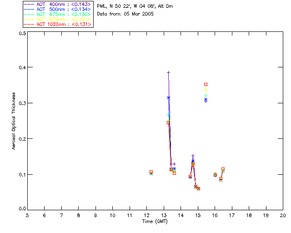Click the AOT 870nm legend entry
This screenshot has height=233, width=291.
click(x=57, y=19)
